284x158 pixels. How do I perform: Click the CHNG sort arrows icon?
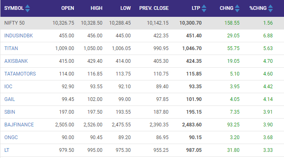click(237, 8)
